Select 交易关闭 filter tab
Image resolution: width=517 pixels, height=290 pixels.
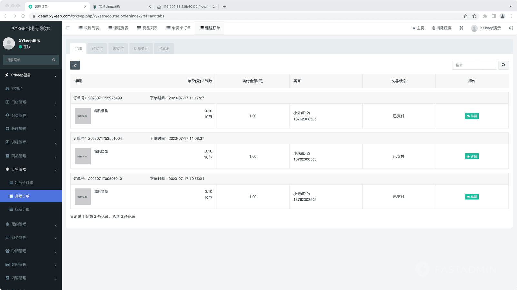pyautogui.click(x=141, y=49)
